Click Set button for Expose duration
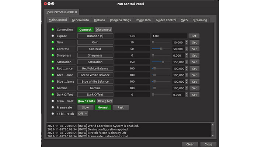Image resolution: width=258 pixels, height=147 pixels. coord(194,36)
